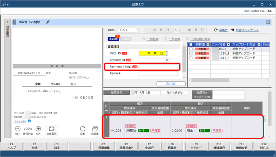Click the 再集計 link at top

point(223,30)
